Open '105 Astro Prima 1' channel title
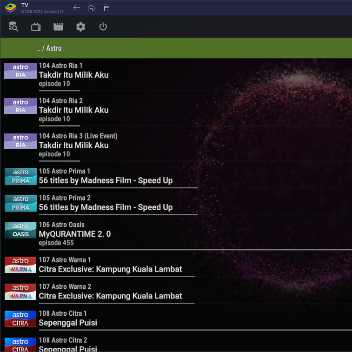352x352 pixels. (65, 171)
